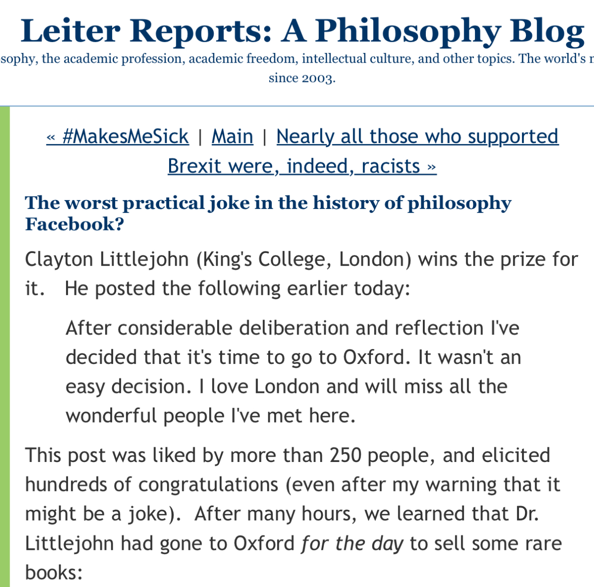Click the italicized phrase 'for the day'

(x=352, y=543)
